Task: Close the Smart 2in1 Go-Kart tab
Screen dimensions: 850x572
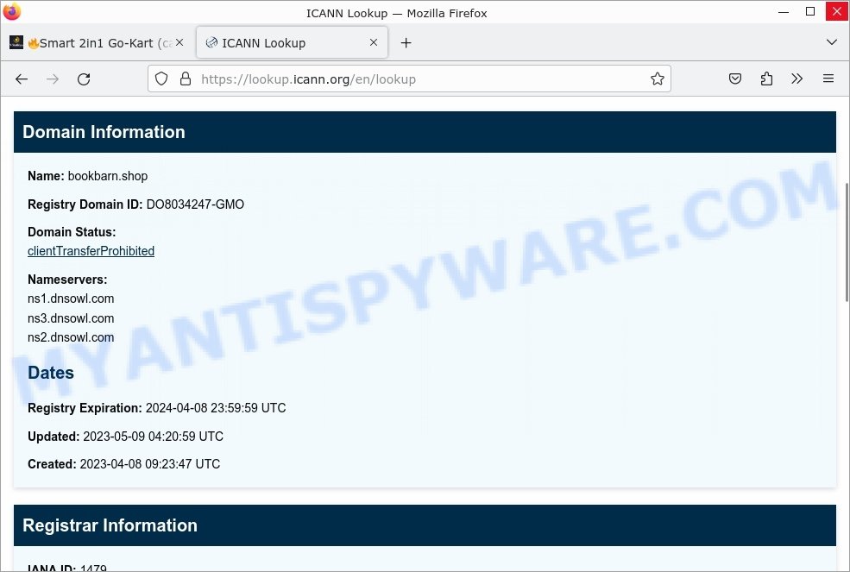Action: tap(179, 42)
